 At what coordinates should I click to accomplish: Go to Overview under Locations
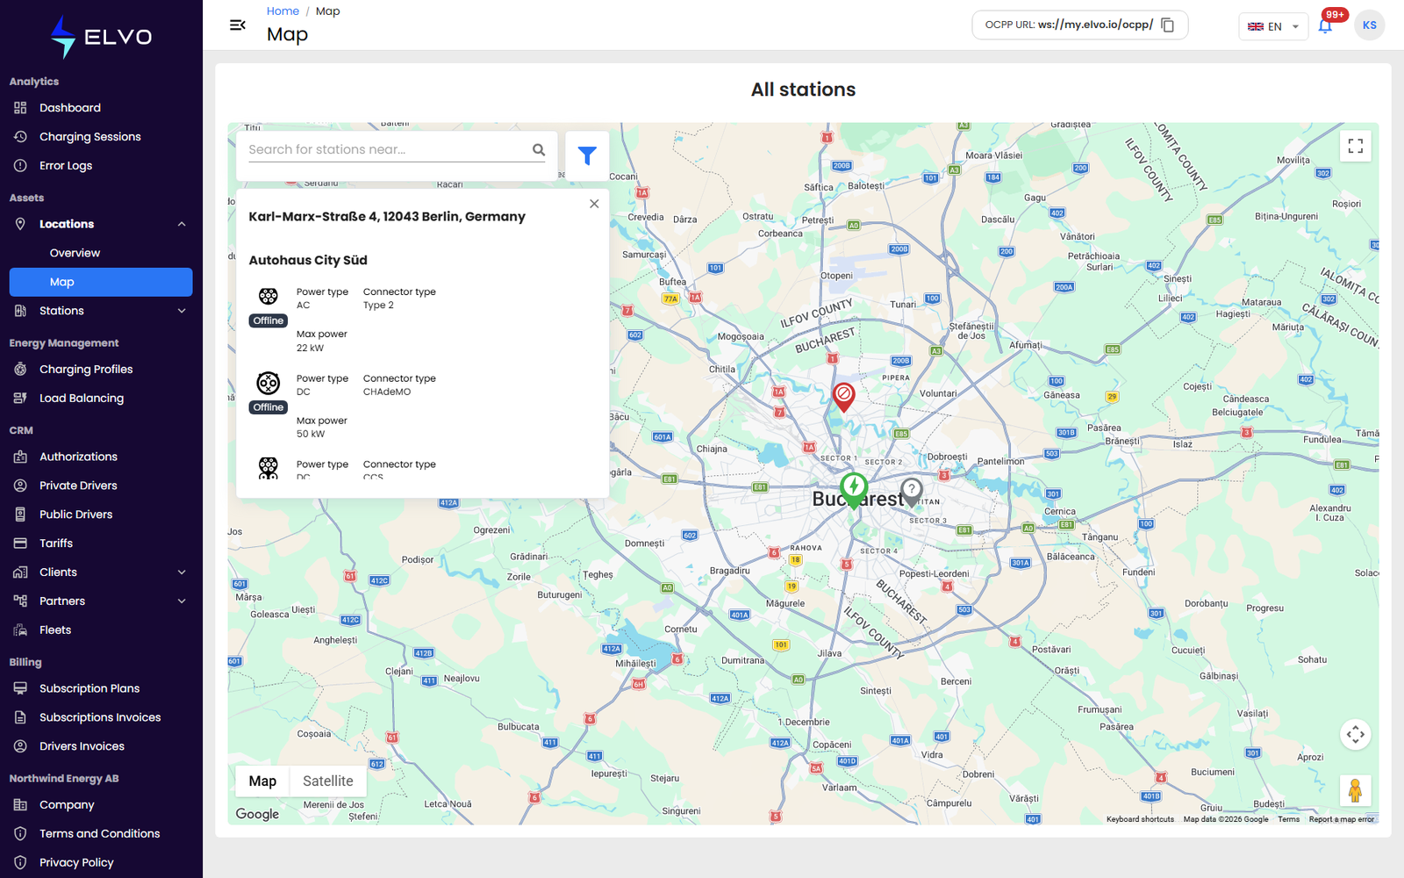click(75, 253)
